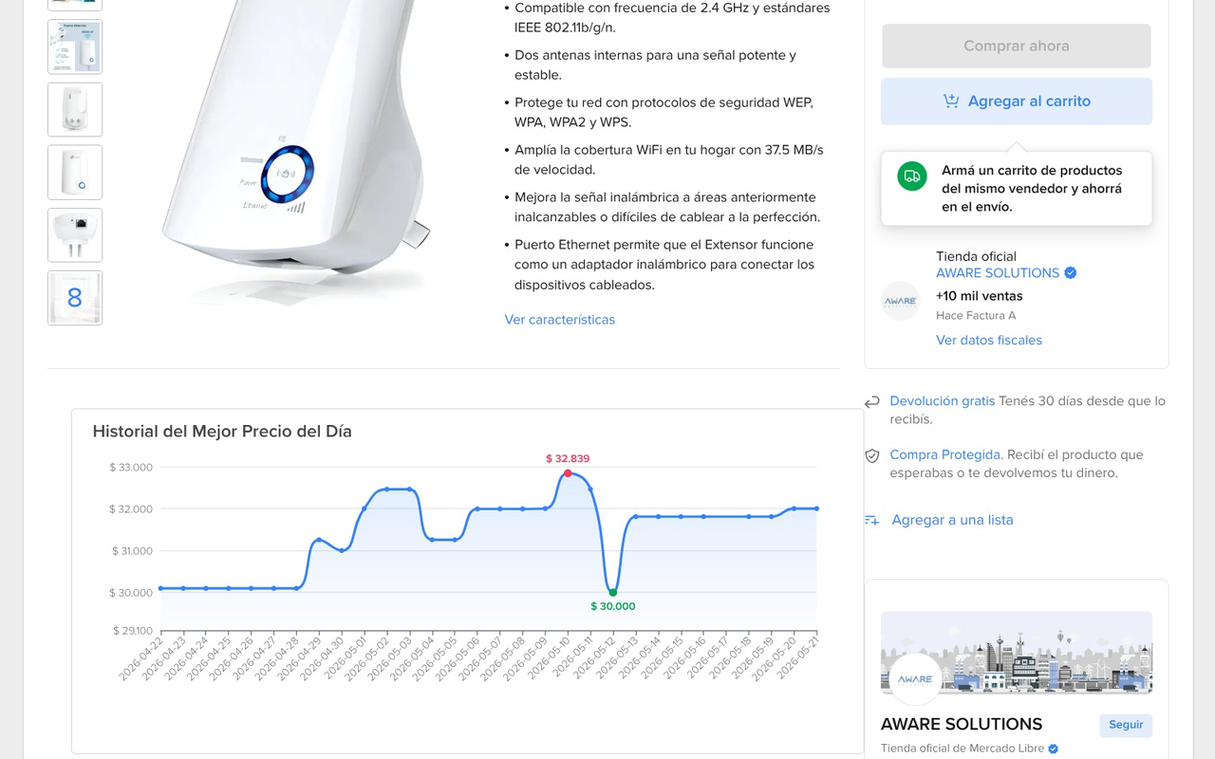This screenshot has width=1215, height=759.
Task: Follow AWARE SOLUTIONS with the Seguir button
Action: (1126, 725)
